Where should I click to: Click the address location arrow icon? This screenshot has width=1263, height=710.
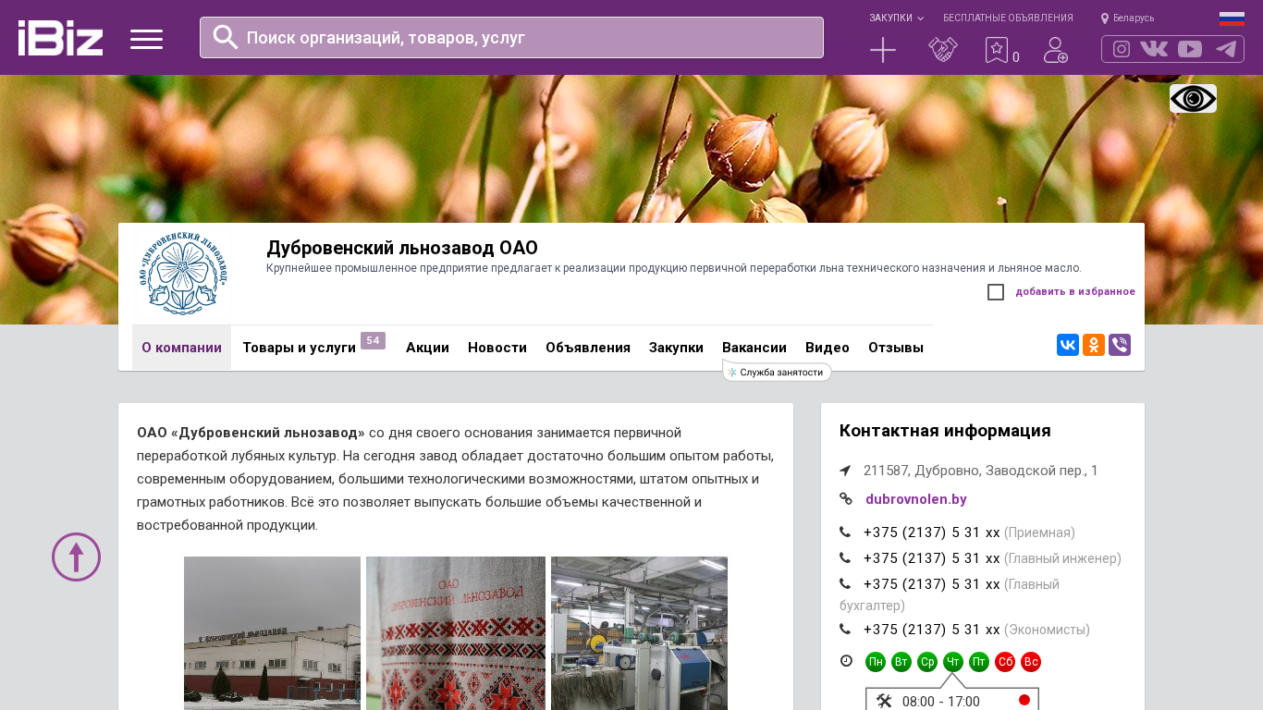[845, 471]
